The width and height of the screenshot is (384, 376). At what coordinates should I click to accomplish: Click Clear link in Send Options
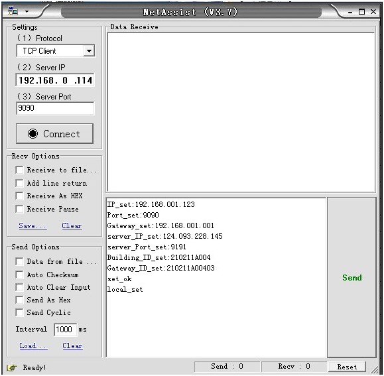(x=72, y=345)
